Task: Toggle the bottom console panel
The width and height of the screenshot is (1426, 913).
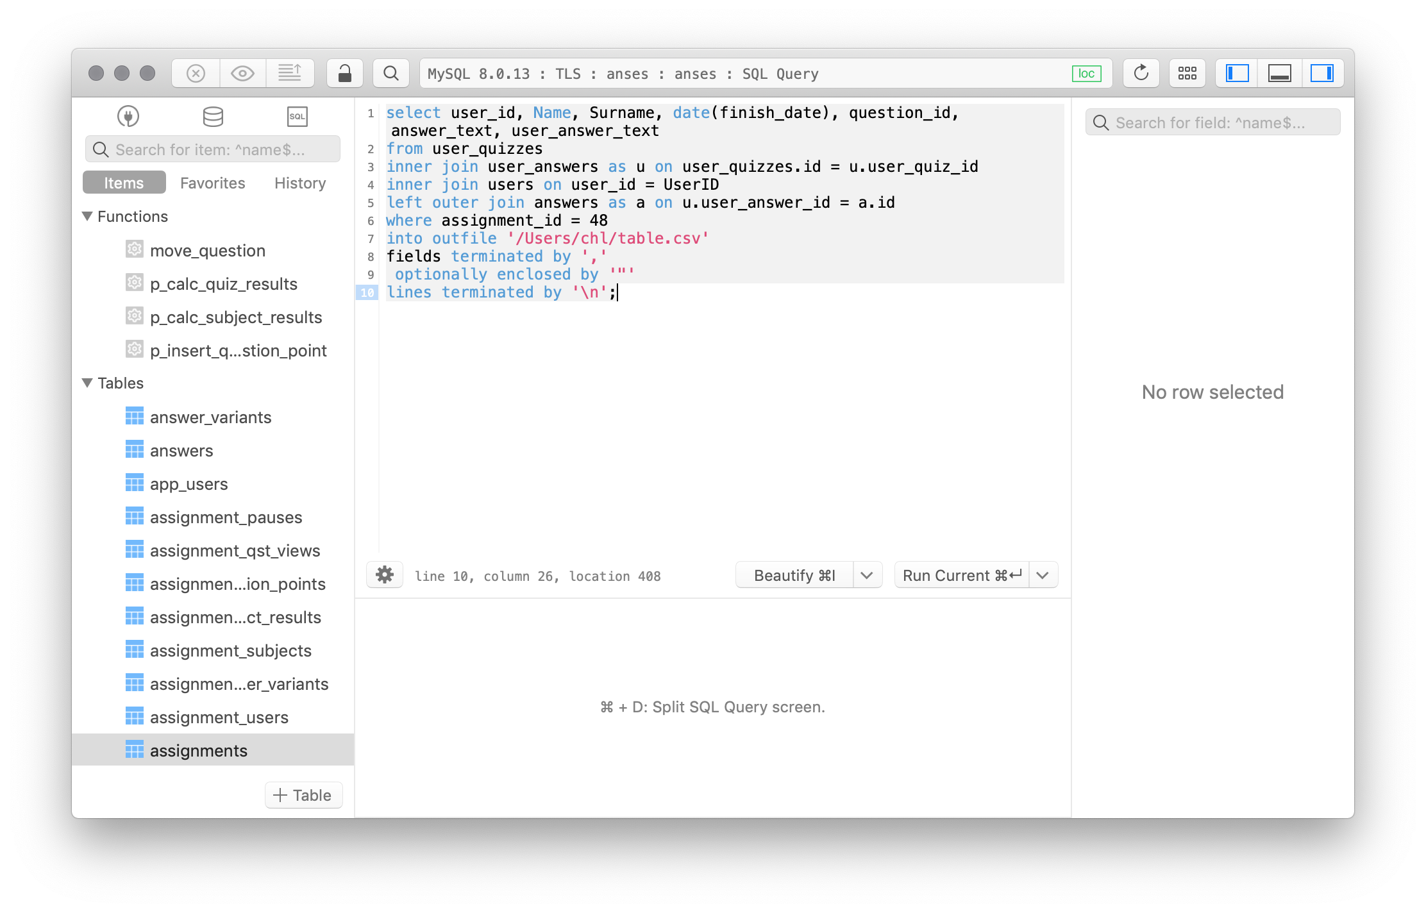Action: [x=1279, y=73]
